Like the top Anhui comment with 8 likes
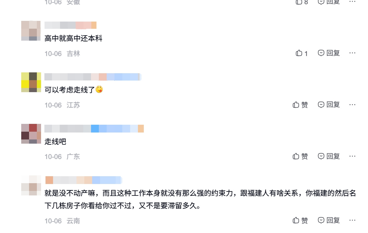The height and width of the screenshot is (233, 368). click(302, 2)
